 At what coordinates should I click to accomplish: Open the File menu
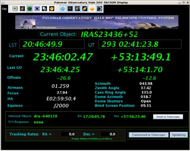4,9
